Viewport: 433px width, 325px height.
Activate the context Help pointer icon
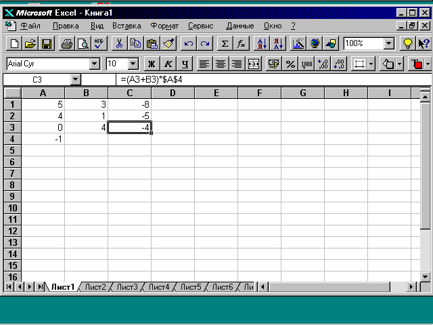424,43
